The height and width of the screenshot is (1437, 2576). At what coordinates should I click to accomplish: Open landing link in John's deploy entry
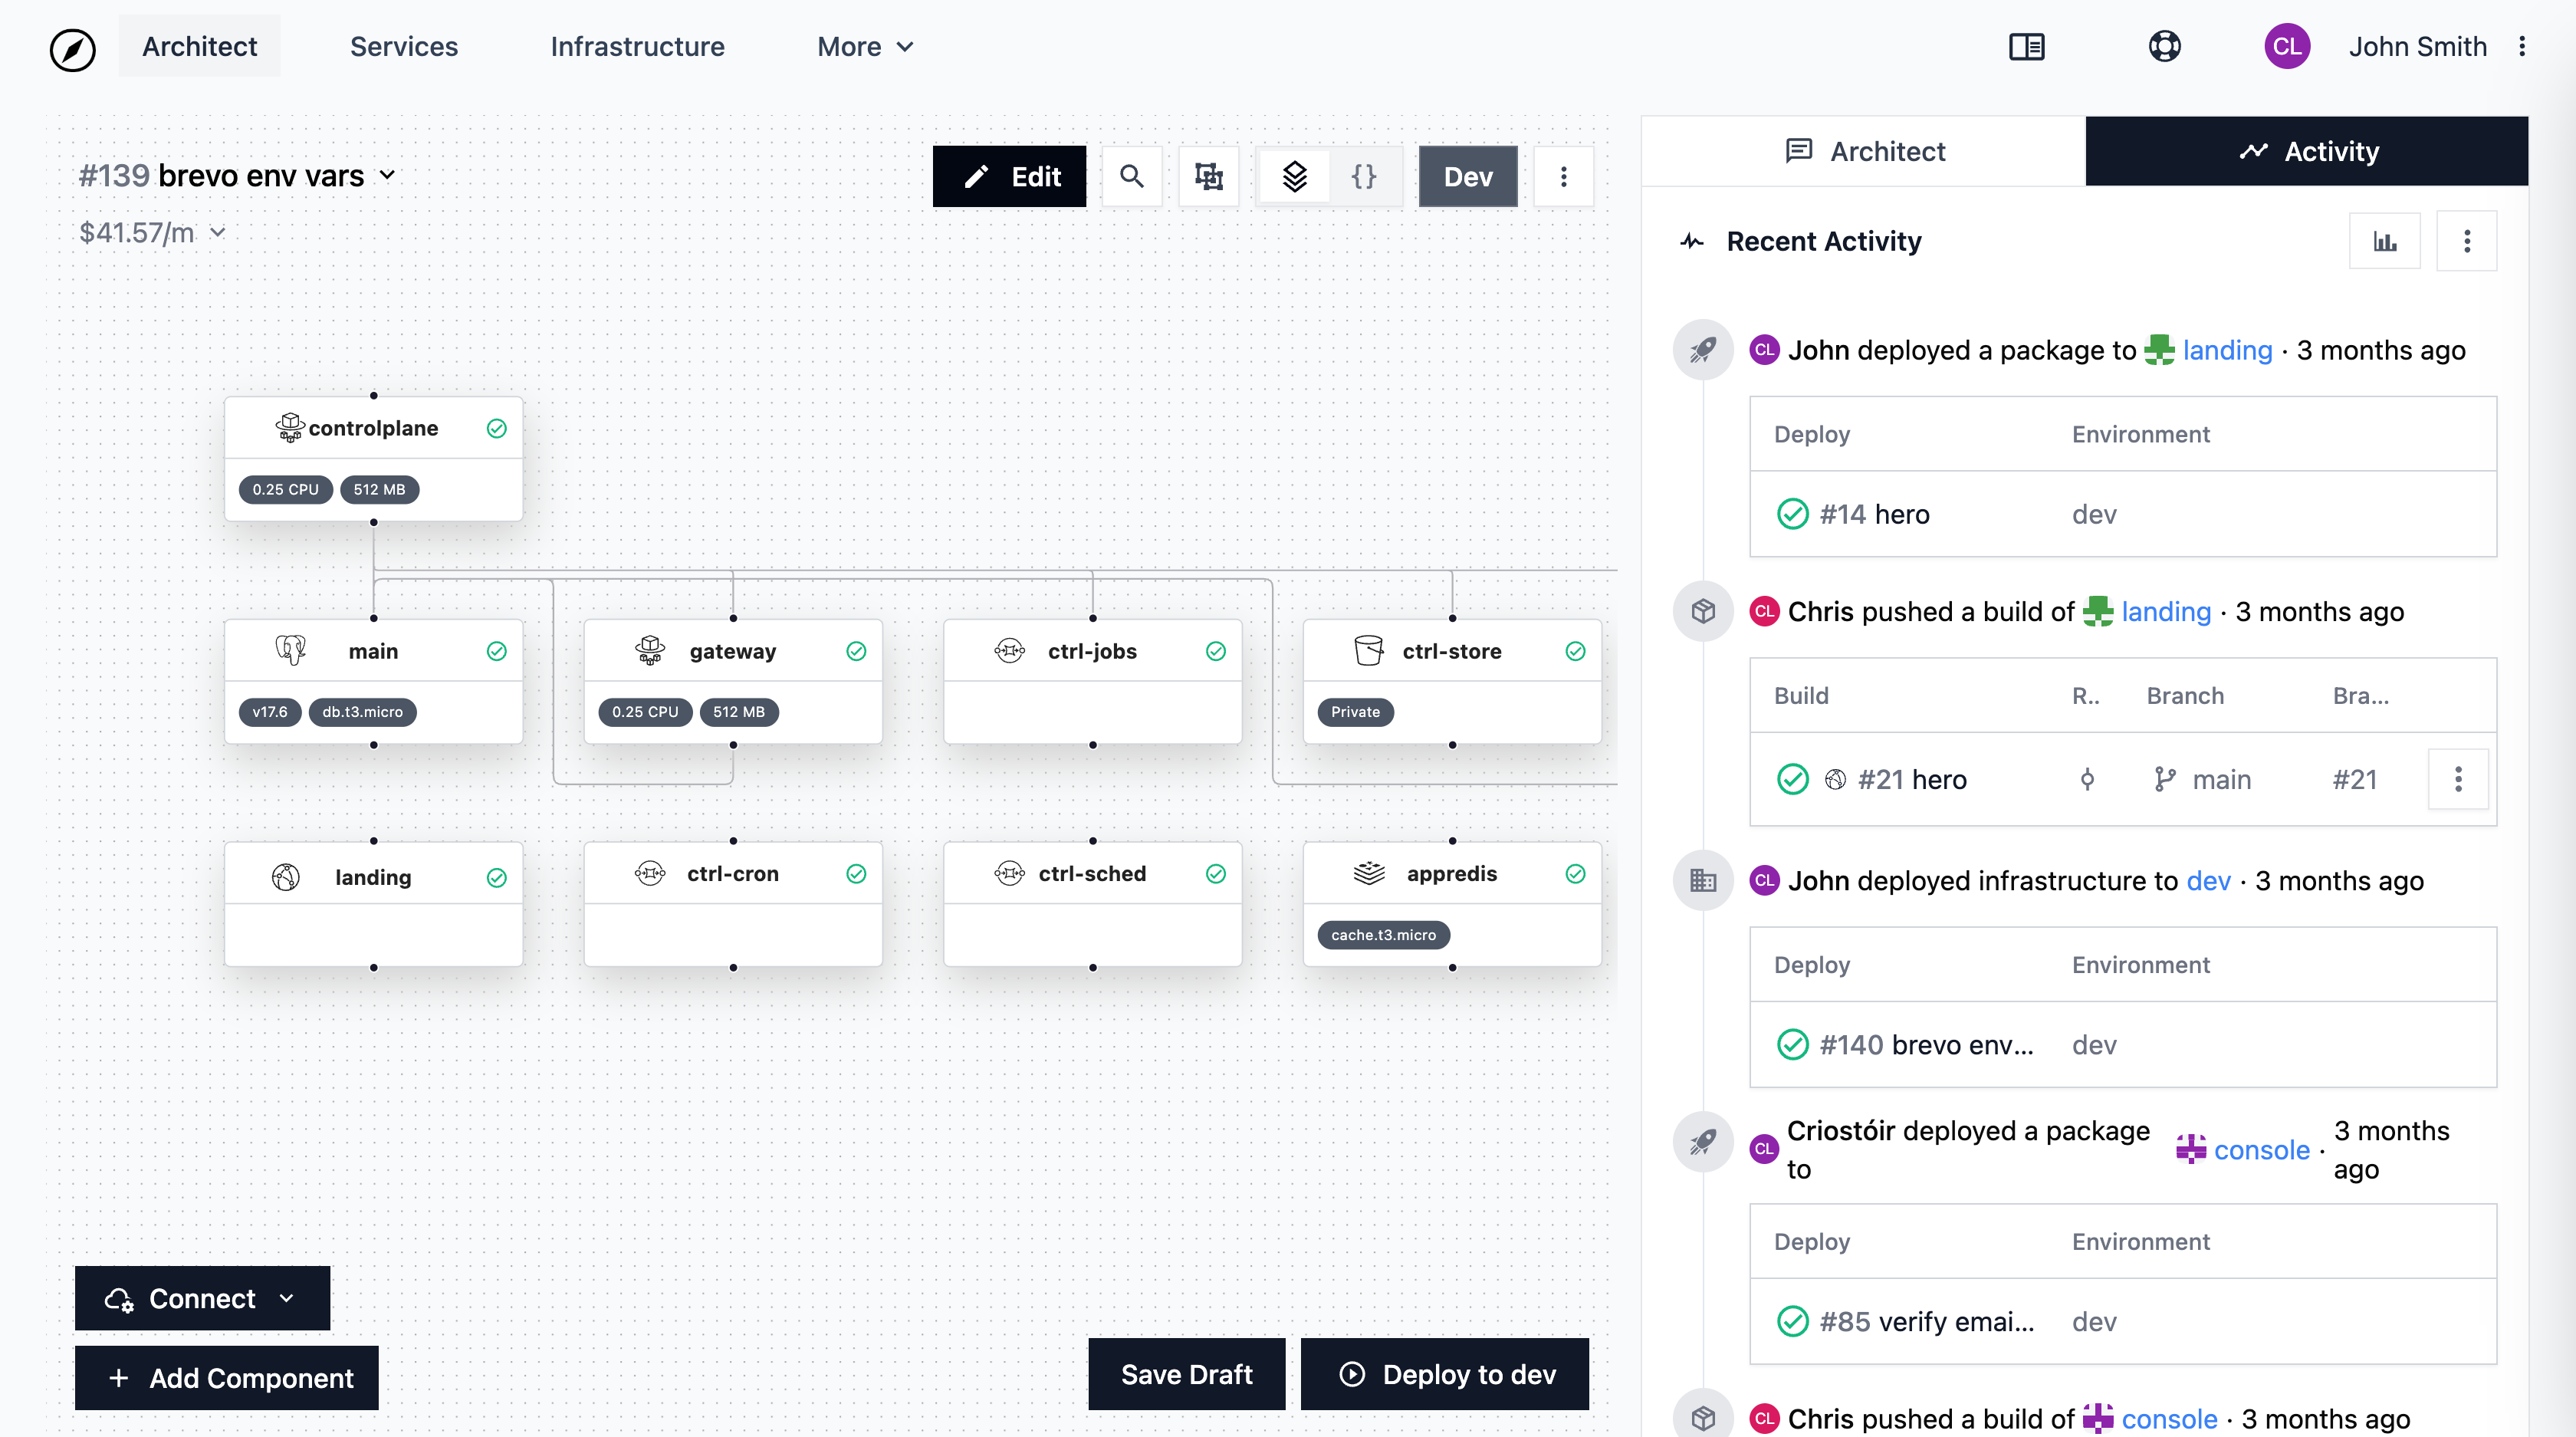(2227, 350)
